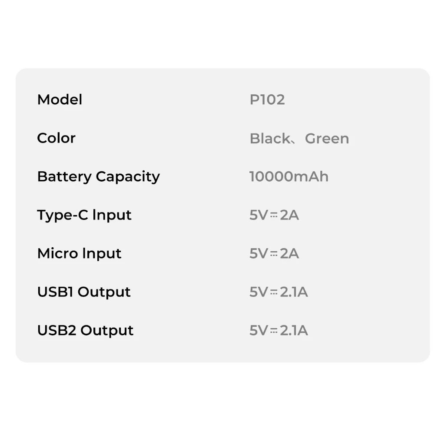The height and width of the screenshot is (445, 445).
Task: Choose the Green color value
Action: [327, 139]
